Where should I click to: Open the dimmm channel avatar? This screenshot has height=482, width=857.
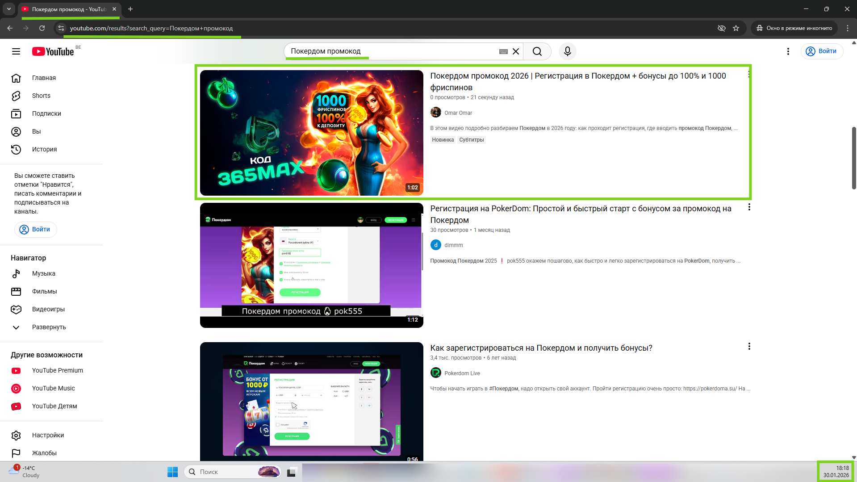(x=435, y=245)
